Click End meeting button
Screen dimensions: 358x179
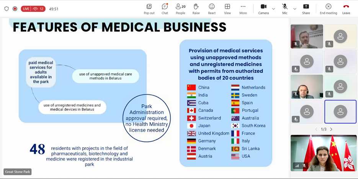click(328, 9)
